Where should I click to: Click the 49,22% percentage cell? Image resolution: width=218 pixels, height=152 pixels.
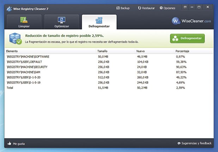point(181,77)
